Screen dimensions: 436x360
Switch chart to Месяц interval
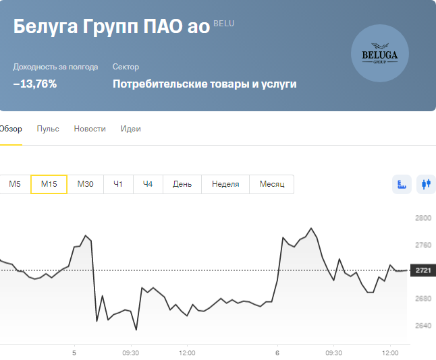[272, 184]
